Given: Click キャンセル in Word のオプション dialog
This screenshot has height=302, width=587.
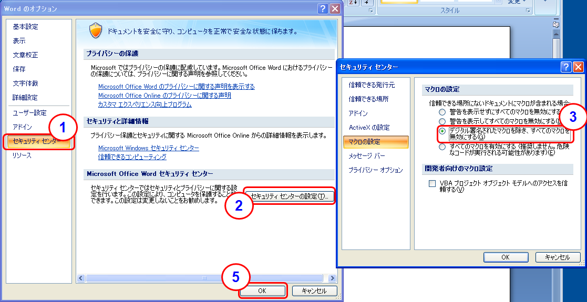Looking at the screenshot, I should 314,291.
